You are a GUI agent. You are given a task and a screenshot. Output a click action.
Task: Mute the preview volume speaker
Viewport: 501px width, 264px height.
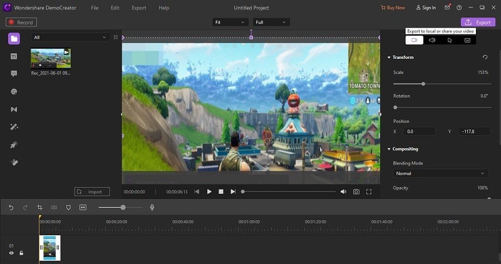[x=343, y=192]
